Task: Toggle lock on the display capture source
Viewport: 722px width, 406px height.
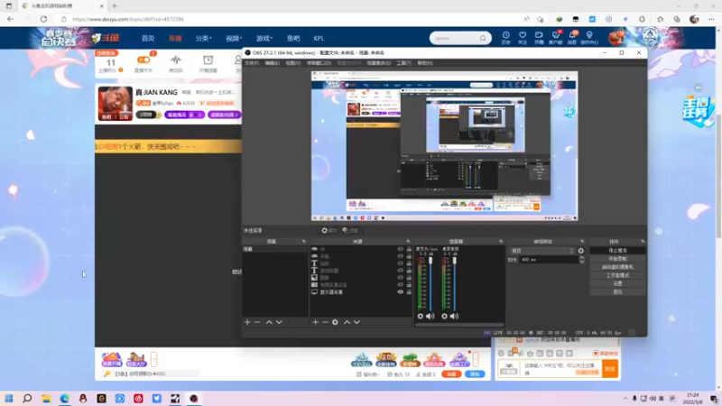Action: [409, 291]
